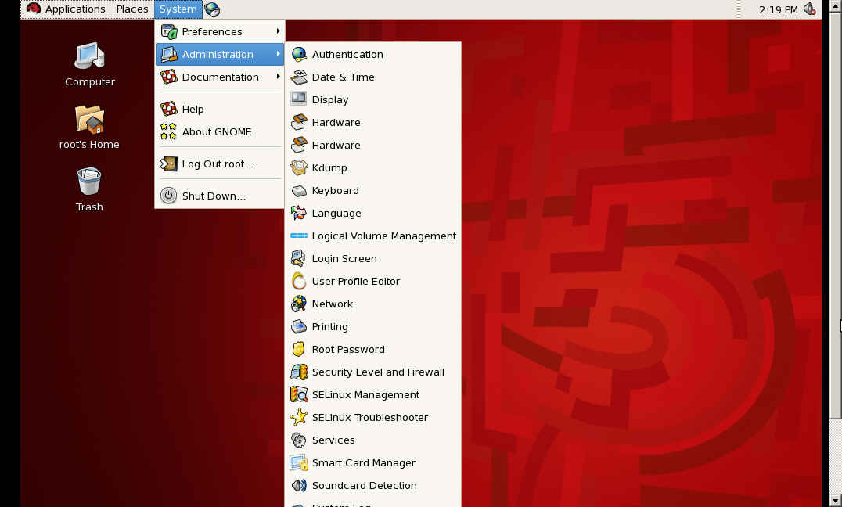
Task: Click the scrollbar down arrow
Action: pyautogui.click(x=836, y=501)
